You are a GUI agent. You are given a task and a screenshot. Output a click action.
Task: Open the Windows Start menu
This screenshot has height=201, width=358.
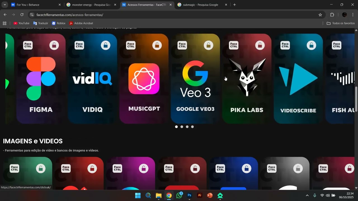point(138,195)
